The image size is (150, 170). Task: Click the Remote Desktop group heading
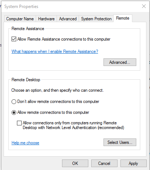(x=26, y=80)
